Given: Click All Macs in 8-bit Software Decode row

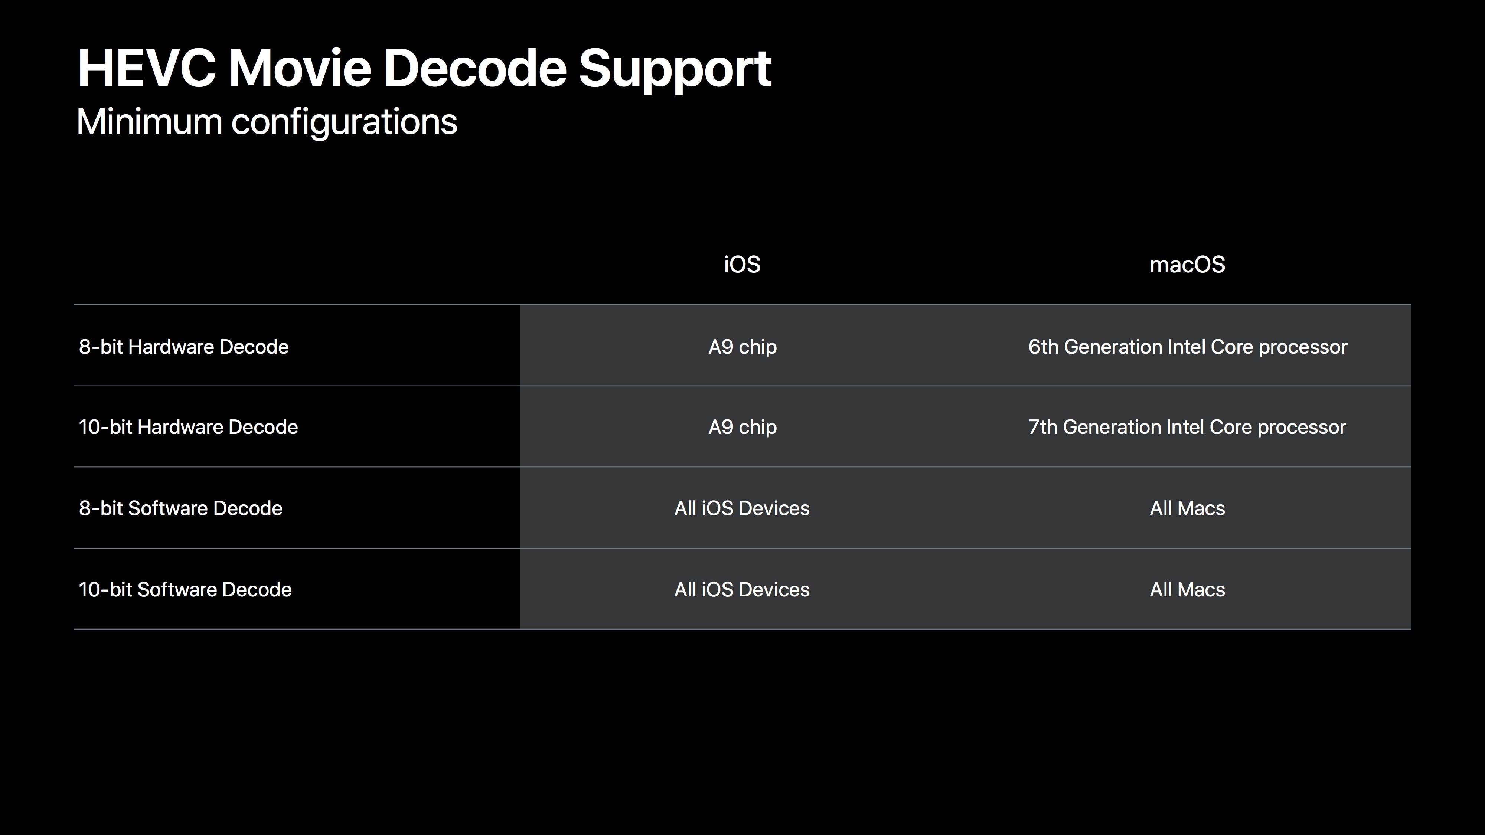Looking at the screenshot, I should tap(1187, 508).
